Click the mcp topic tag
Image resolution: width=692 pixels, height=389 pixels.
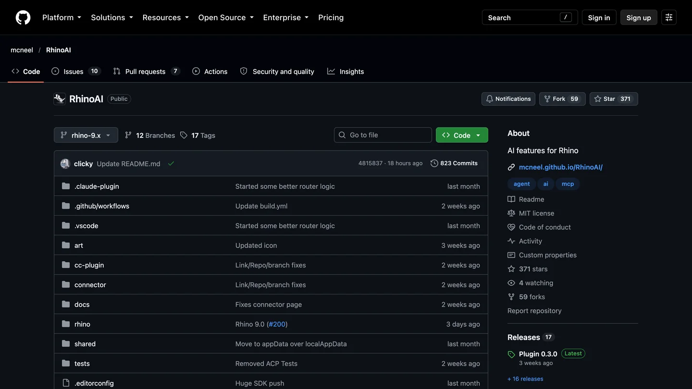[568, 184]
